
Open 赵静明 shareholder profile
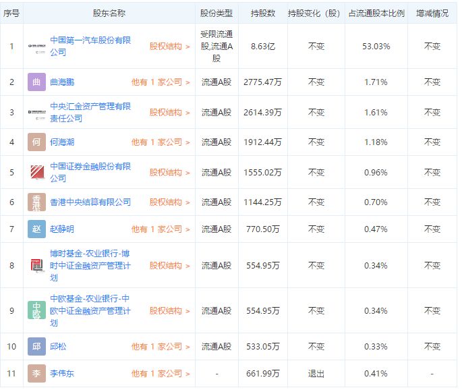pos(62,229)
